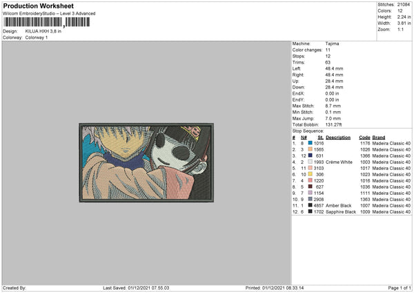
Task: Select the light pink swatch with 3103 stitches
Action: pyautogui.click(x=310, y=168)
